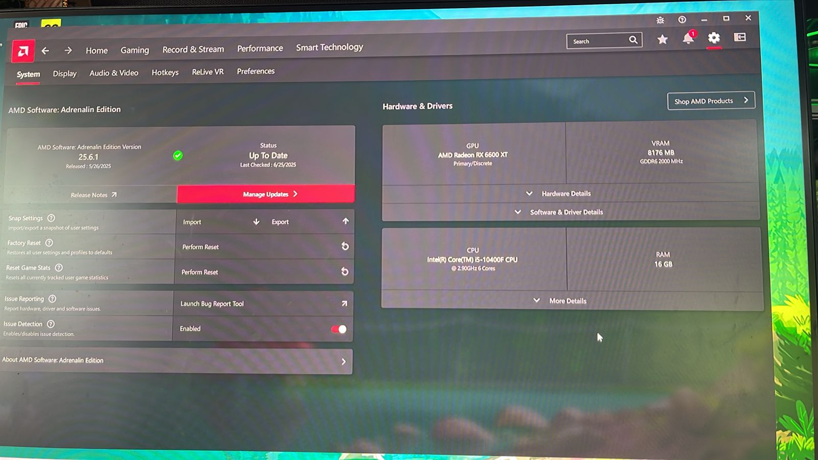Show Snap Settings help tooltip icon

[x=51, y=218]
